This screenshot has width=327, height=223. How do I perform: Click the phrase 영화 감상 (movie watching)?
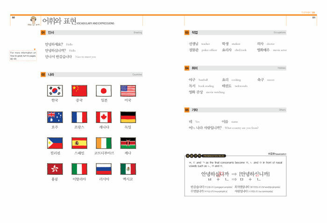[x=196, y=92]
